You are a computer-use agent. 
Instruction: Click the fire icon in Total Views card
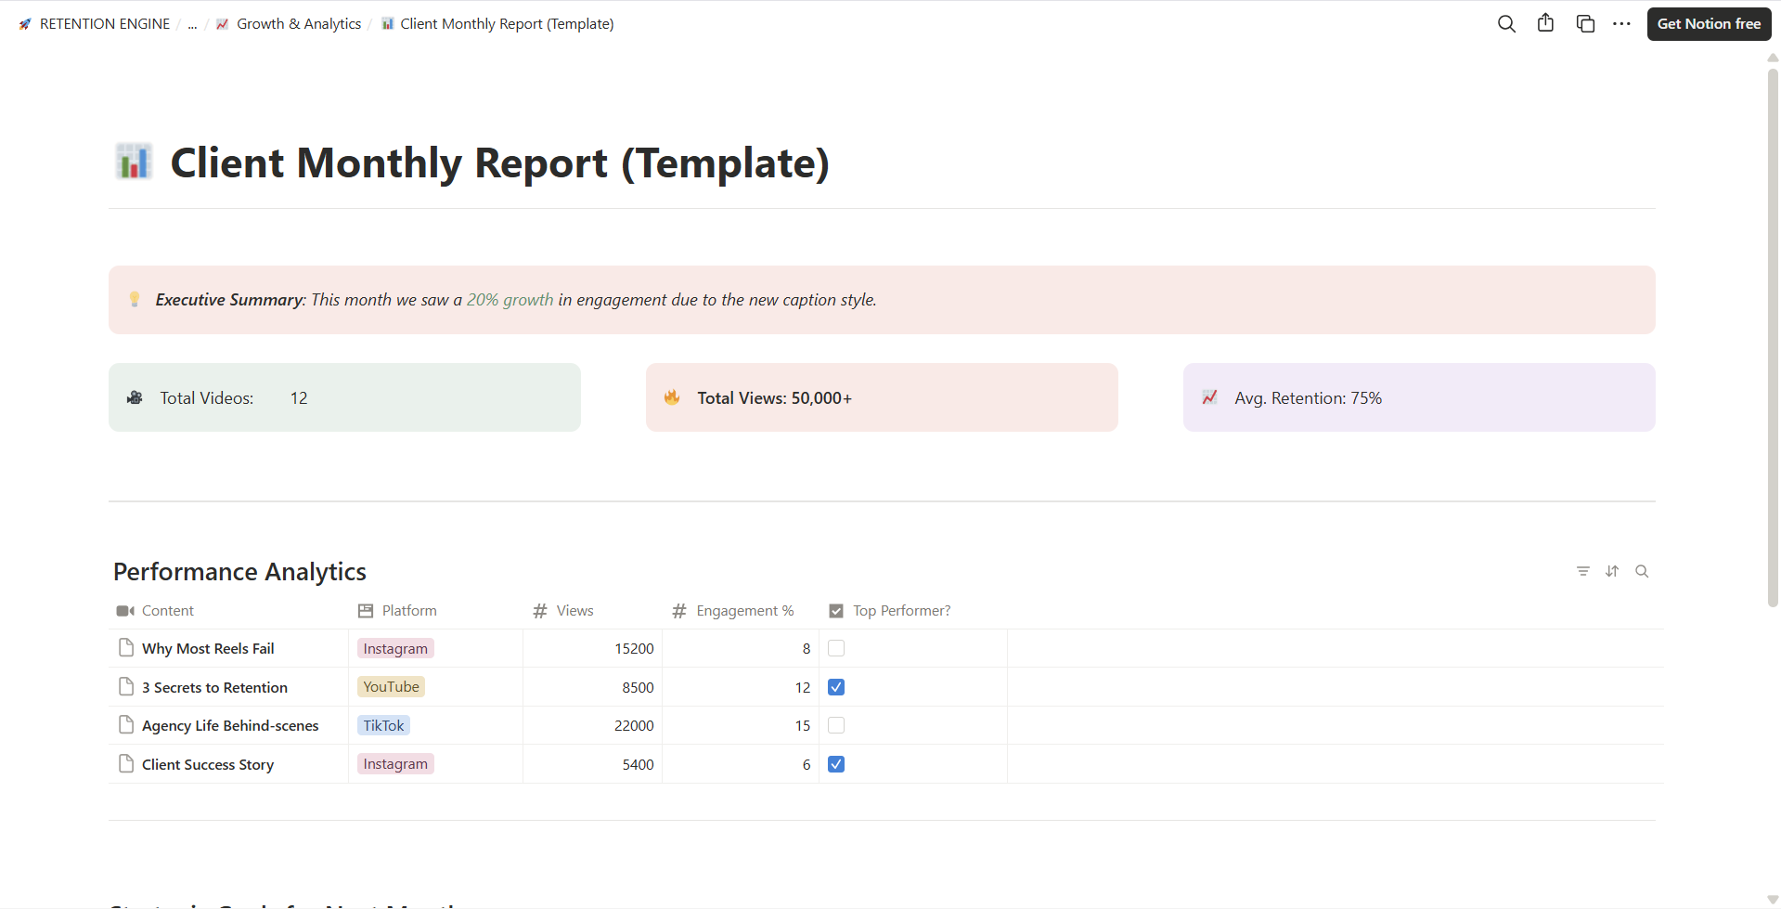click(x=672, y=397)
